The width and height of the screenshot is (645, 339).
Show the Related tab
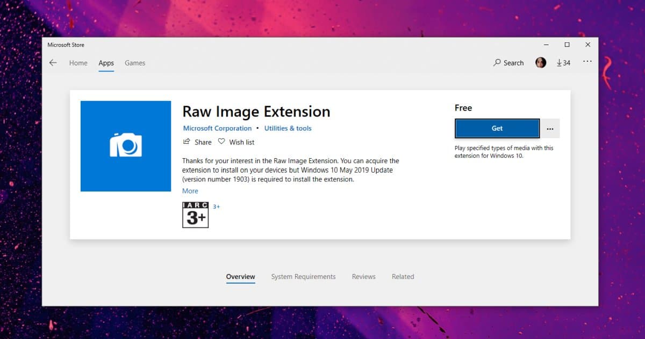[x=403, y=277]
